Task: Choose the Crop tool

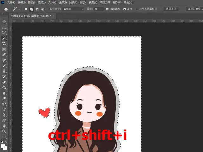Action: click(x=4, y=43)
